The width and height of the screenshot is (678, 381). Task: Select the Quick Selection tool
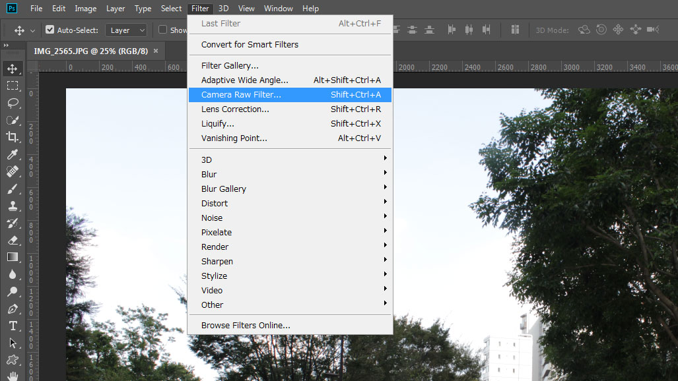[13, 120]
